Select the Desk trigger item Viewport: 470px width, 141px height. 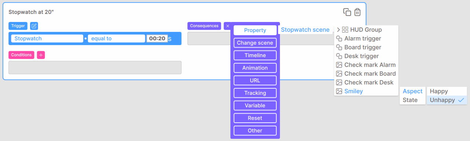(x=361, y=56)
